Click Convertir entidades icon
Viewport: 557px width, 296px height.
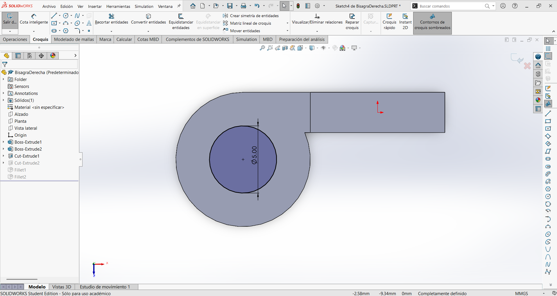point(148,19)
